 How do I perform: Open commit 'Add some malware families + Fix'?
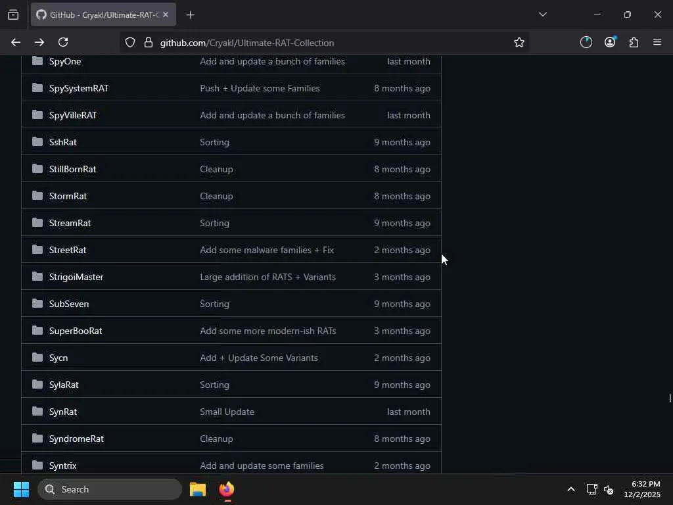267,251
